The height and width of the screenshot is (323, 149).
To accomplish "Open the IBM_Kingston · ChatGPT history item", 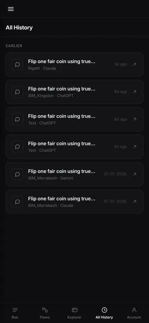I will [74, 92].
